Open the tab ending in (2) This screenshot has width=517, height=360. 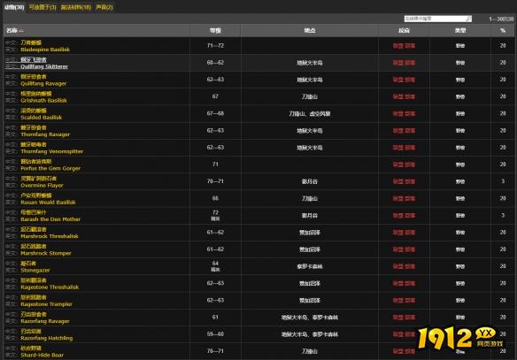tap(104, 7)
